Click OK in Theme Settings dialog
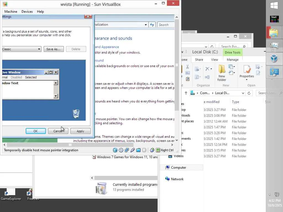 click(36, 131)
